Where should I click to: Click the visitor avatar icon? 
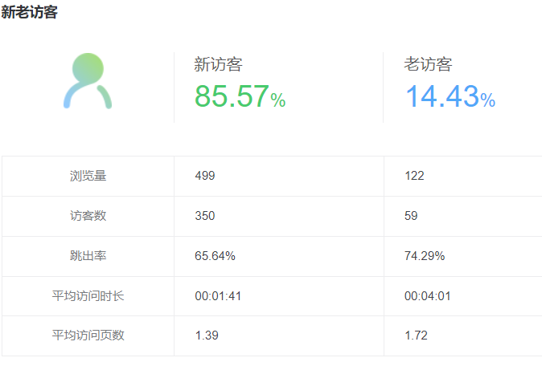[87, 81]
